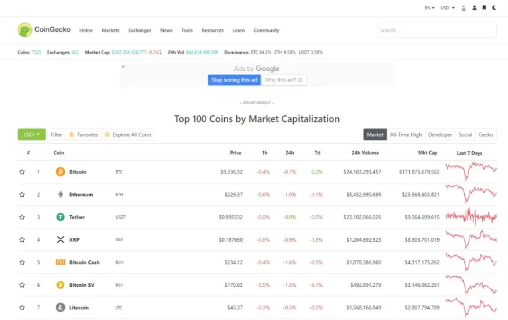Click the Bitcoin SV coin icon
This screenshot has width=508, height=320.
[60, 285]
